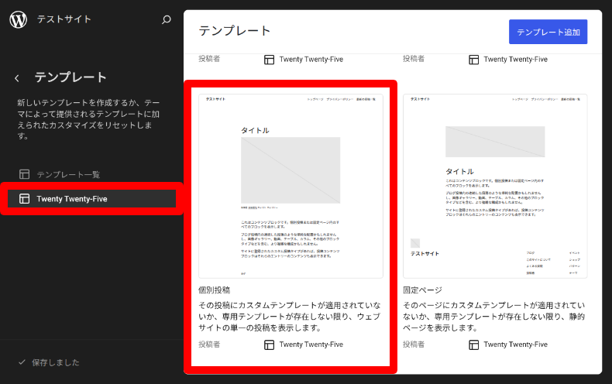The width and height of the screenshot is (612, 384).
Task: Click the theme icon under 個別投稿 description
Action: (x=270, y=345)
